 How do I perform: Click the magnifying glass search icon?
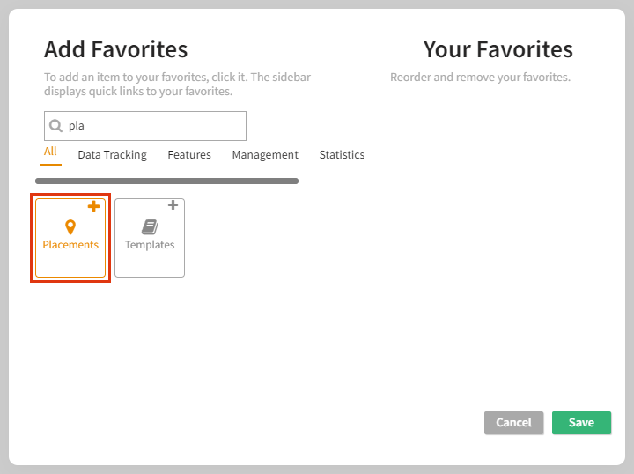pos(55,126)
